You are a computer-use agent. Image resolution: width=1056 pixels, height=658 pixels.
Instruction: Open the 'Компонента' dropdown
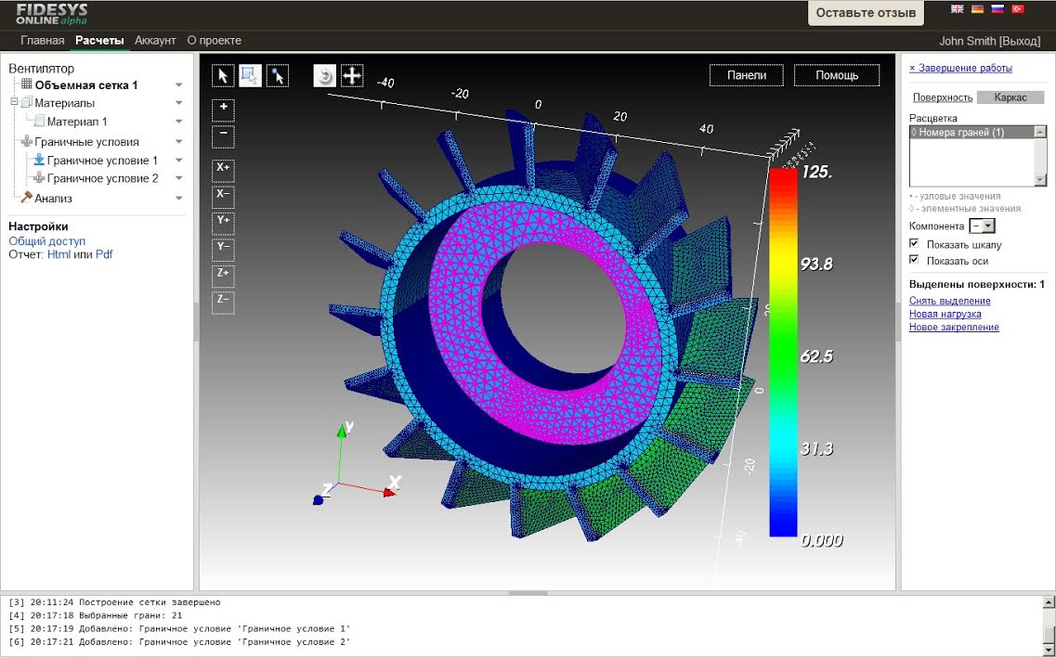pyautogui.click(x=982, y=226)
